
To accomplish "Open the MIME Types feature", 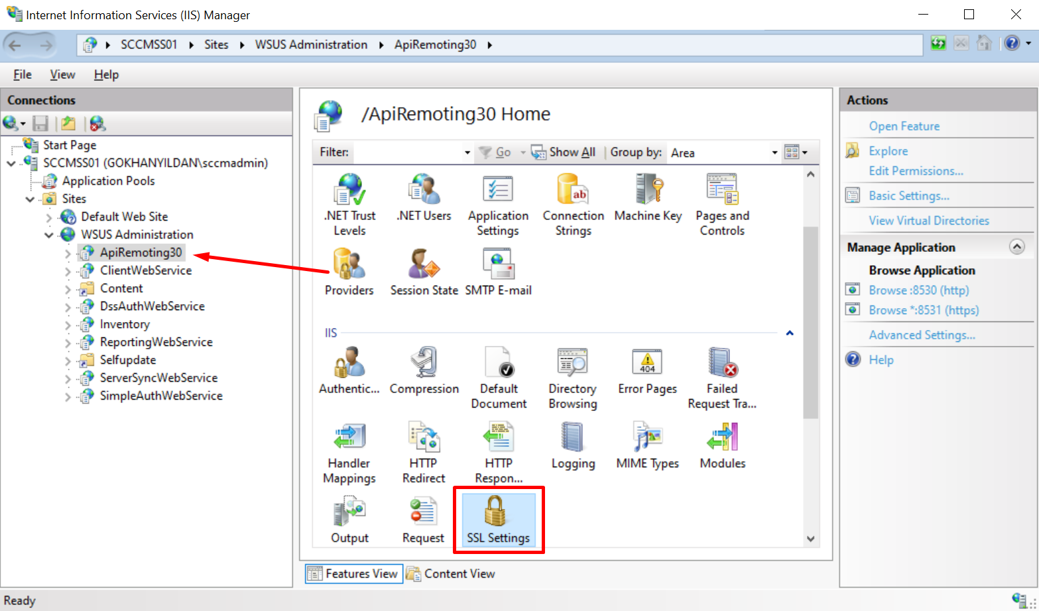I will click(x=648, y=445).
